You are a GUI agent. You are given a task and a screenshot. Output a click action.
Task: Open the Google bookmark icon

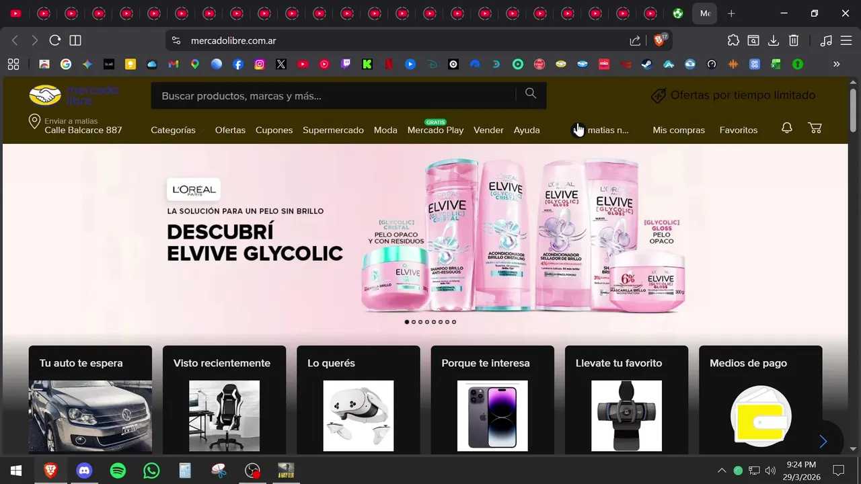coord(66,65)
